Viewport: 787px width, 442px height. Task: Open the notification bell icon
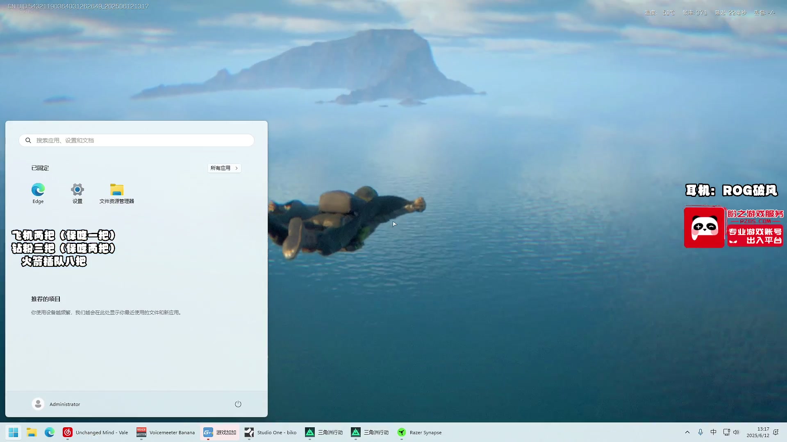point(776,433)
